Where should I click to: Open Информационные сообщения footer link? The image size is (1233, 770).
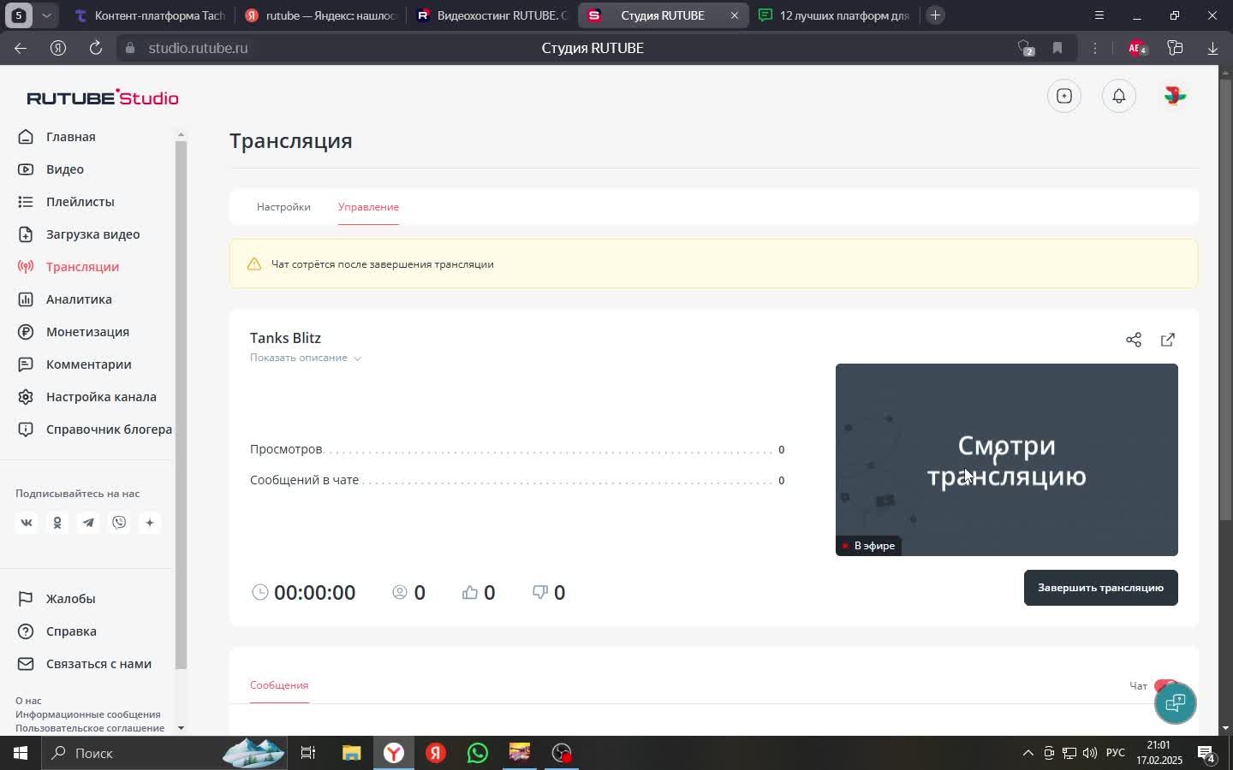pyautogui.click(x=88, y=714)
